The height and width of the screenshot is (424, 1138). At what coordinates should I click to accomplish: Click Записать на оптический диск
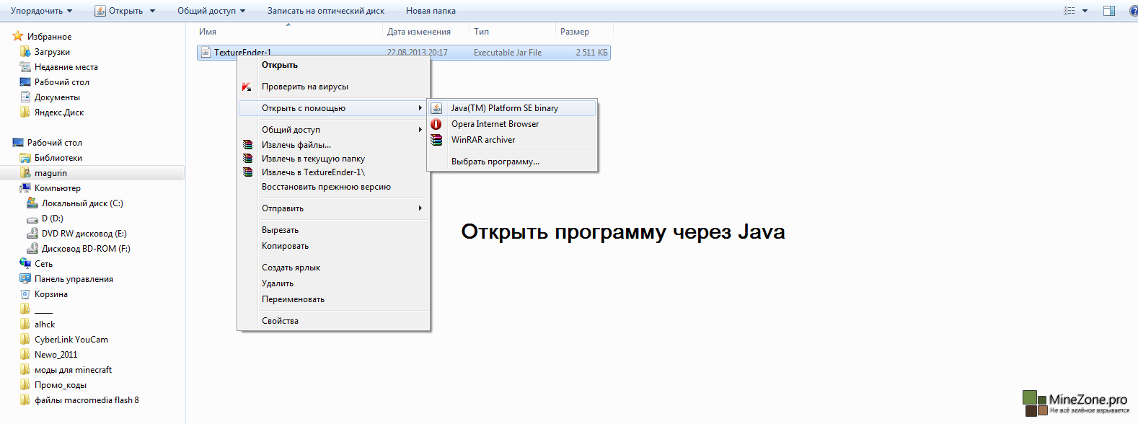pyautogui.click(x=325, y=11)
